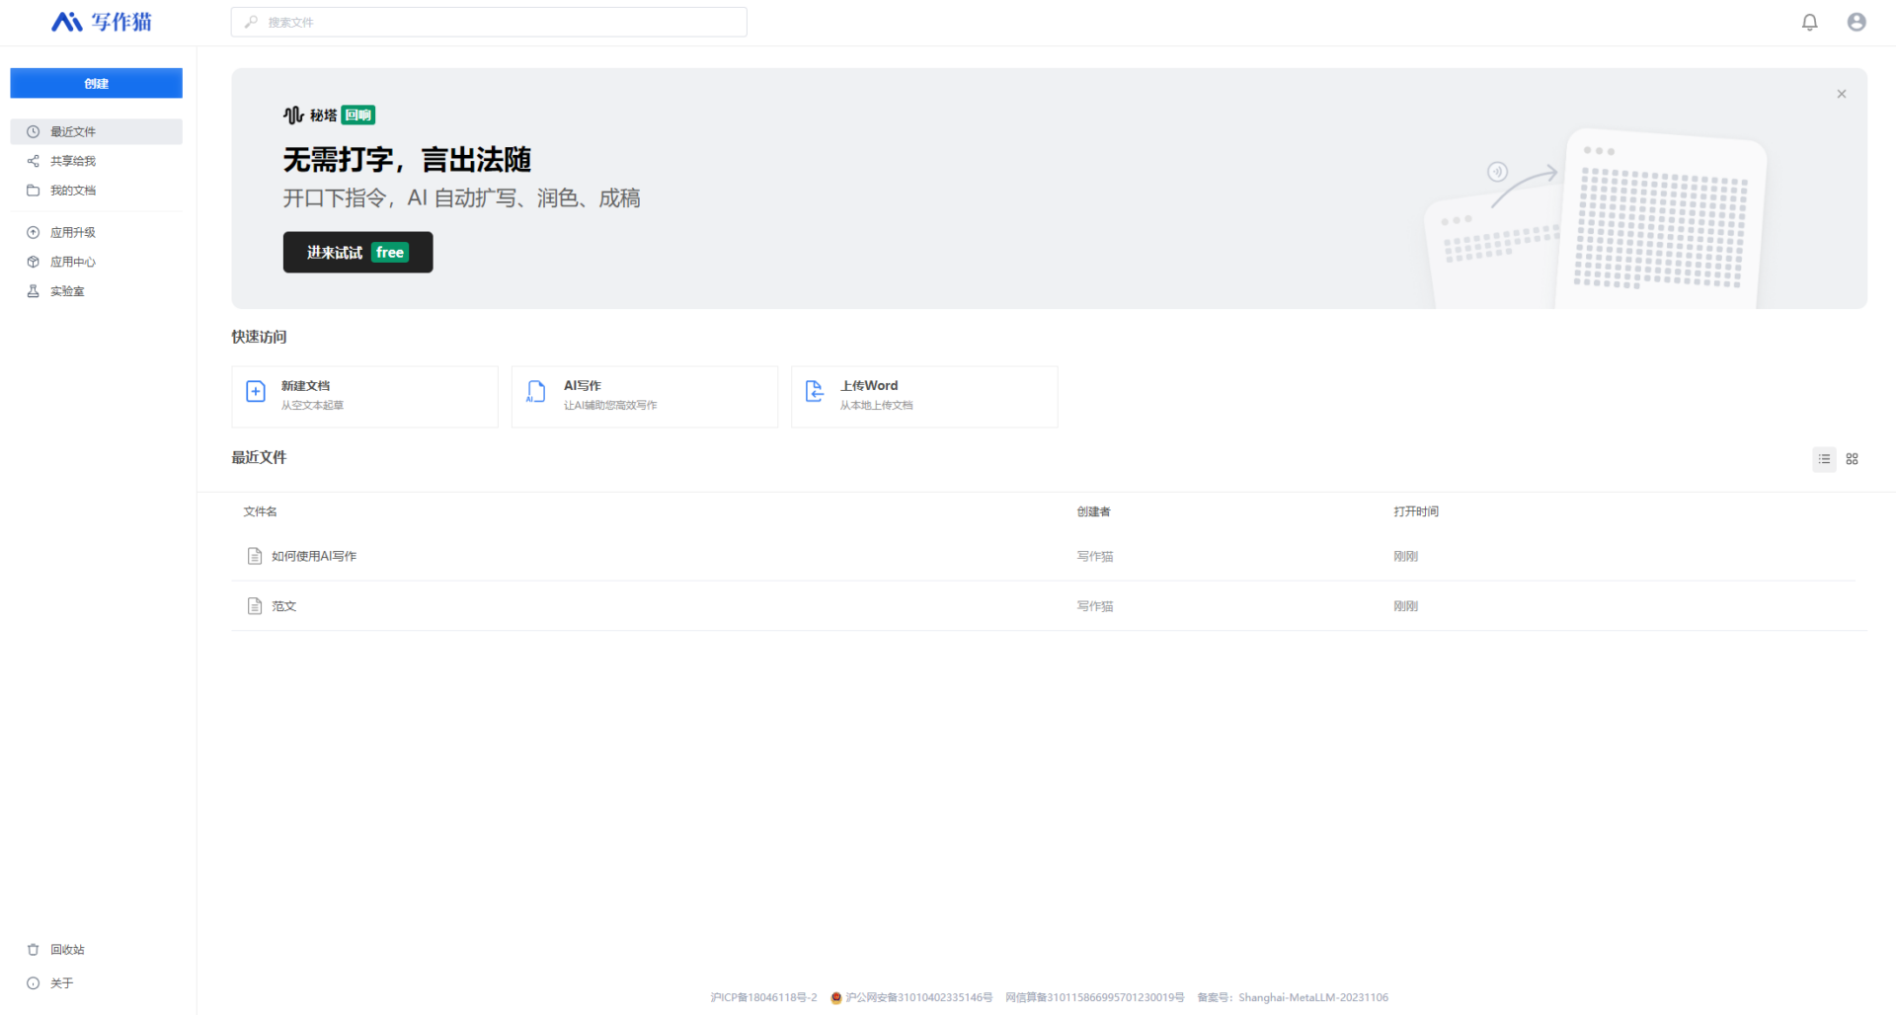Click the 最近文件 section heading
Viewport: 1896px width, 1015px height.
click(x=259, y=457)
